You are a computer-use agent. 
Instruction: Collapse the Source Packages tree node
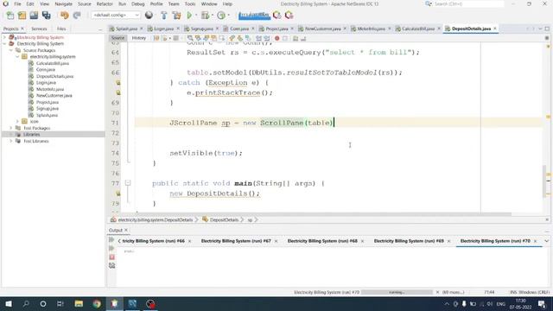pyautogui.click(x=11, y=50)
